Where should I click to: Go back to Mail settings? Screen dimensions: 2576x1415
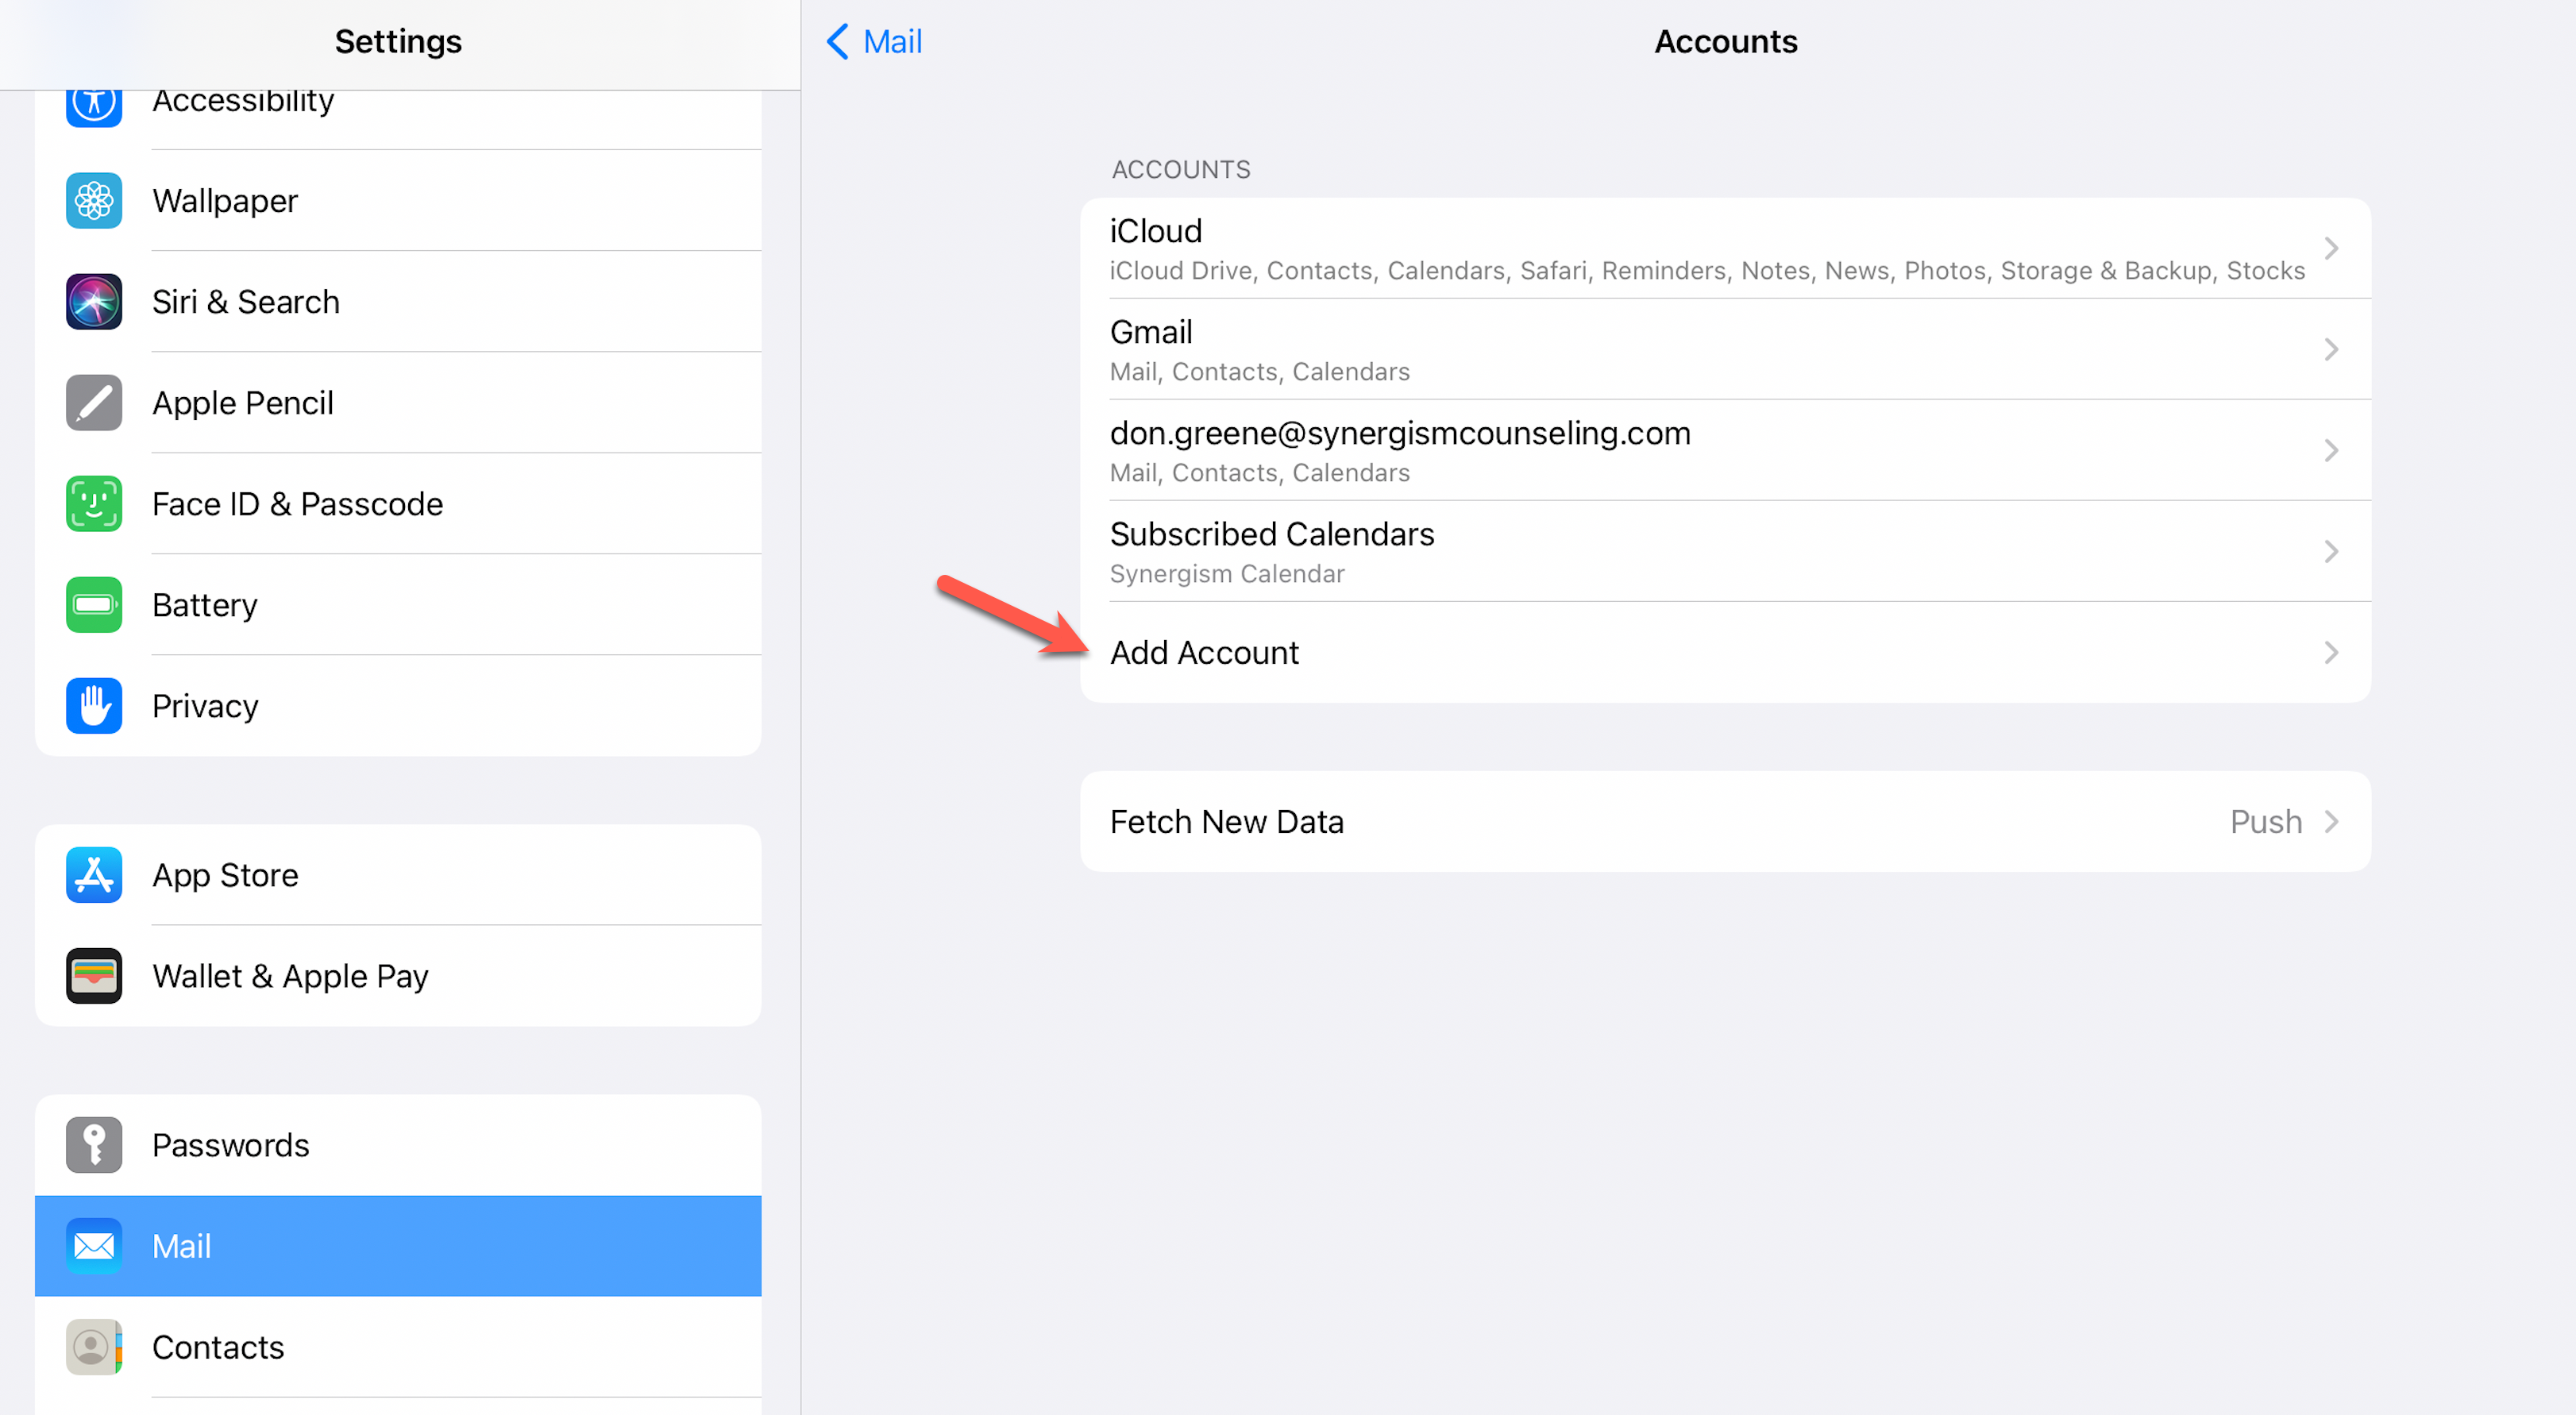(874, 42)
